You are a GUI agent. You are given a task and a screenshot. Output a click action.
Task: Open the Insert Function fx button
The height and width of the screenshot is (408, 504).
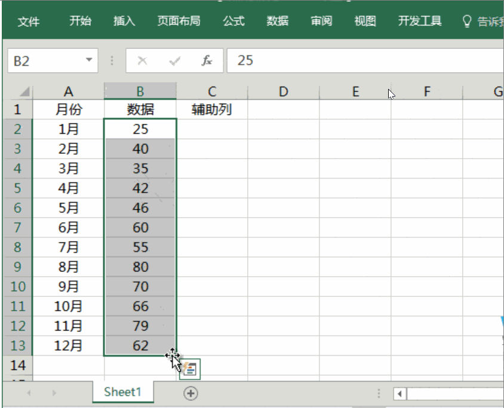207,60
